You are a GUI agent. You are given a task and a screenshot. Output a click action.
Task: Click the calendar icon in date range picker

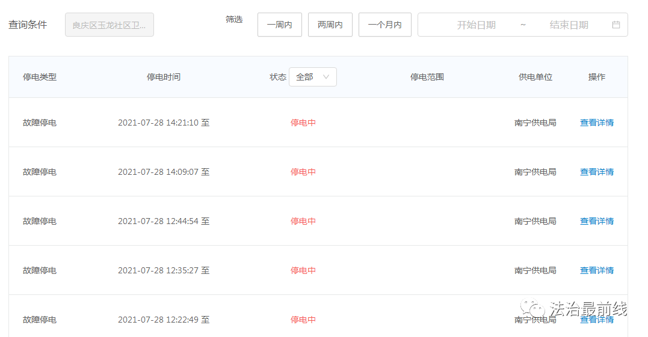point(616,25)
